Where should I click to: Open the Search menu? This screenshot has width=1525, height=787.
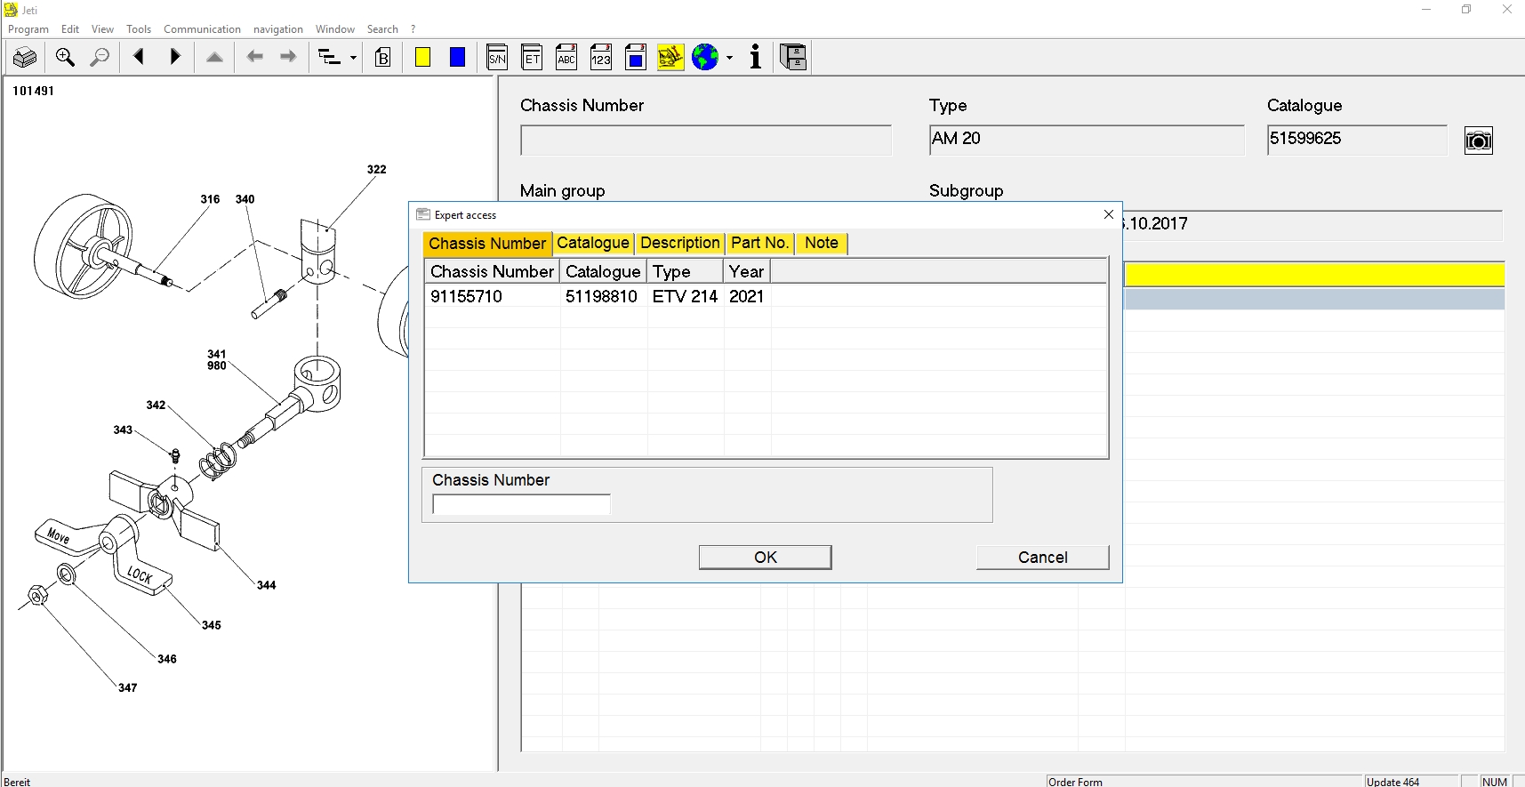[x=382, y=29]
